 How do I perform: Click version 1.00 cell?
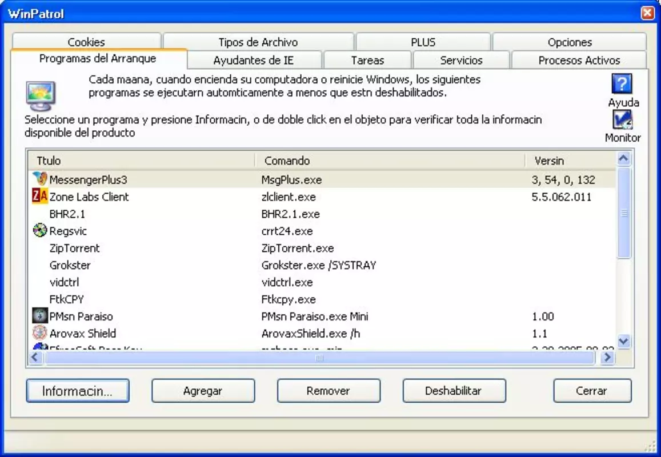tap(543, 316)
